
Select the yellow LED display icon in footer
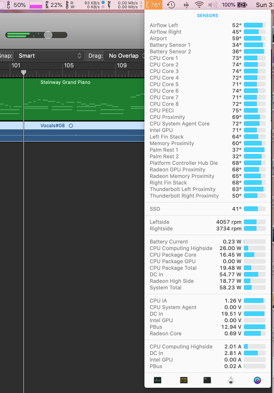tap(183, 380)
